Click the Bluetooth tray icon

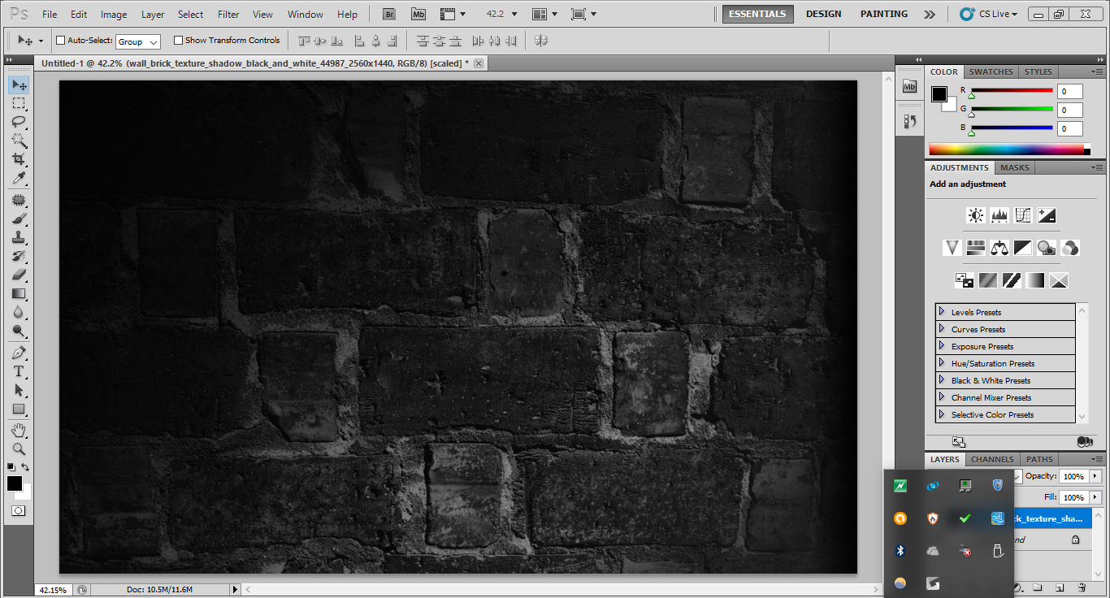tap(900, 551)
